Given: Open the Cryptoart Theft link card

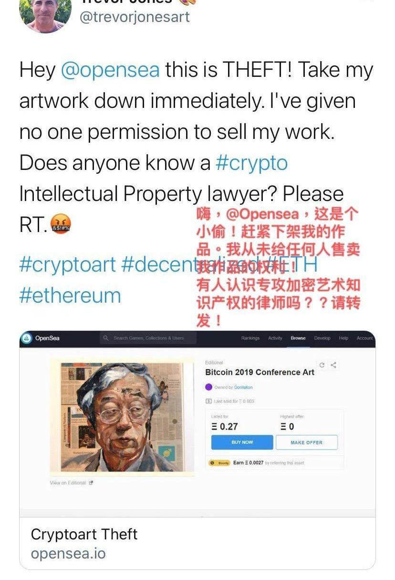Looking at the screenshot, I should [197, 543].
